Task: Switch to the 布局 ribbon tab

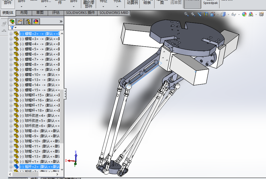Action: 24,13
